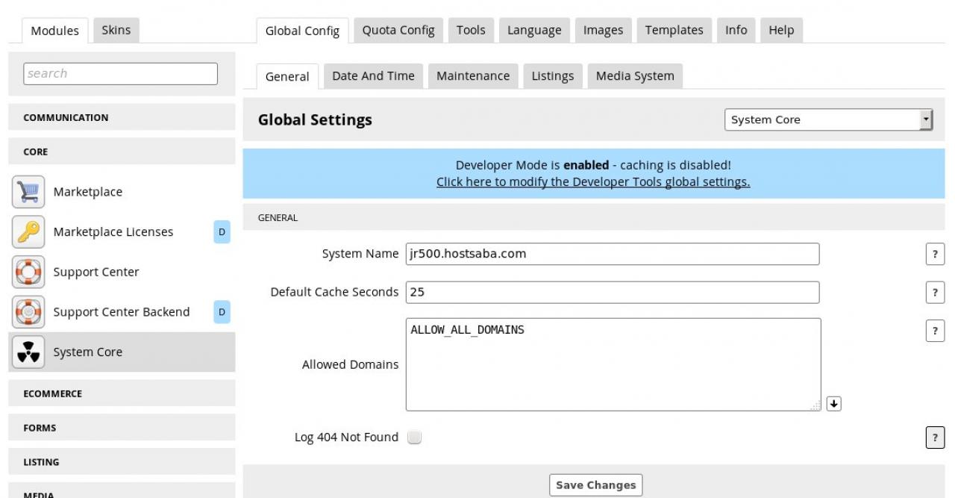Screen dimensions: 955x498
Task: Click the Marketplace shopping cart icon
Action: [x=27, y=192]
